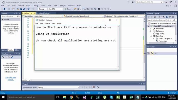Screen dimensions: 178x100
Task: Click the New Project toolbar icon
Action: click(x=13, y=9)
